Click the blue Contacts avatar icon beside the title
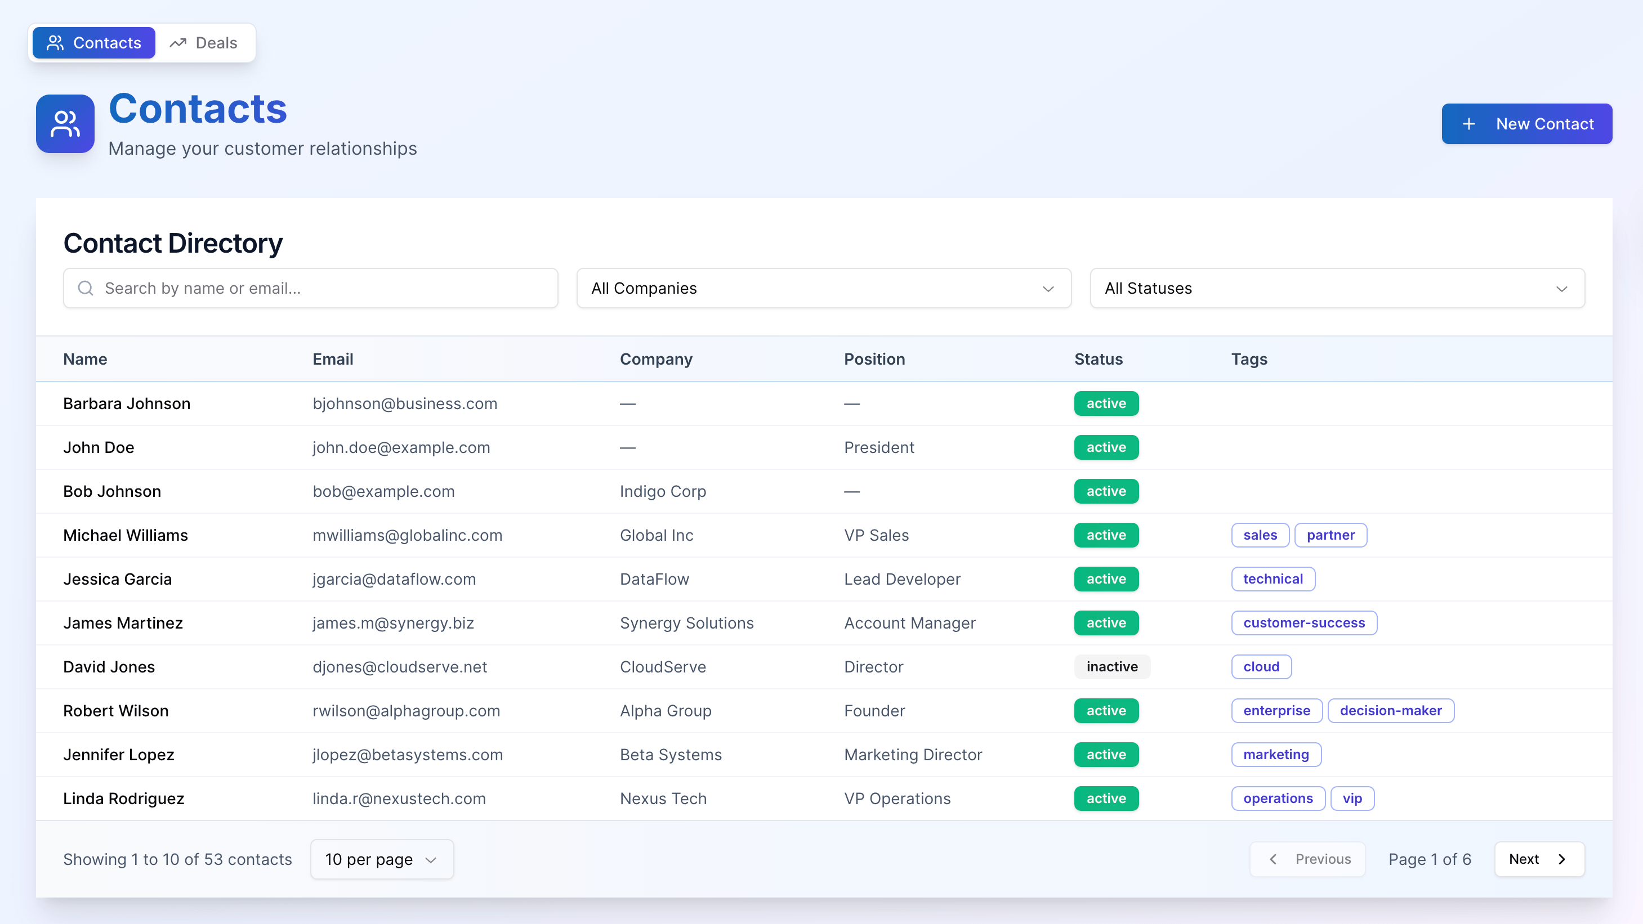The height and width of the screenshot is (924, 1643). click(64, 124)
